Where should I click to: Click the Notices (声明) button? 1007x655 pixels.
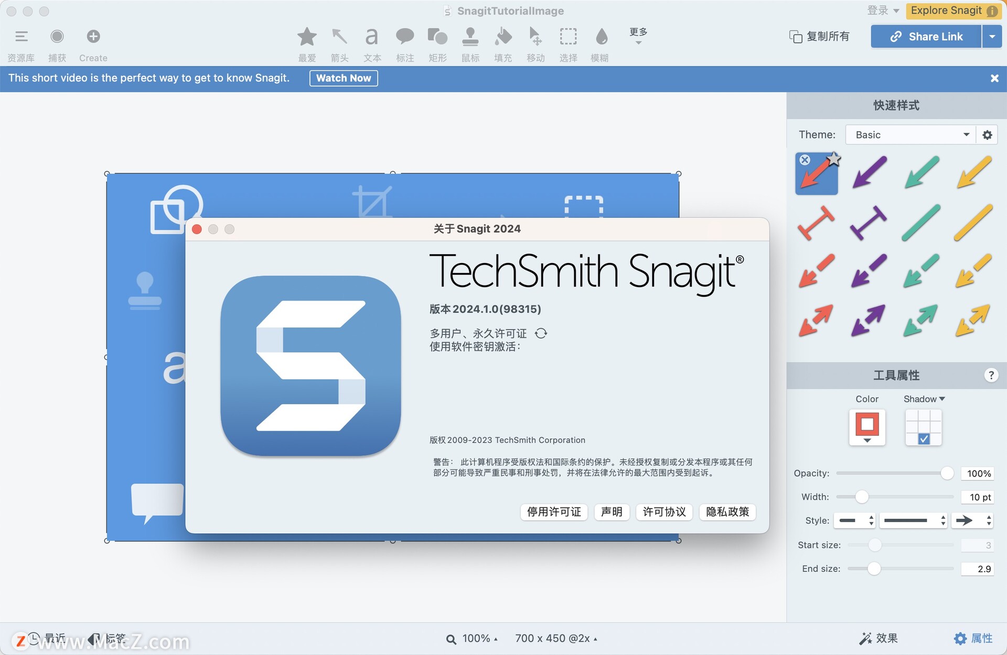tap(612, 512)
